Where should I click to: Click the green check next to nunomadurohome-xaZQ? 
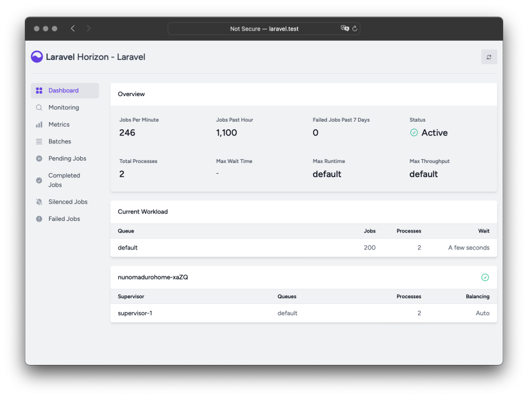(485, 277)
